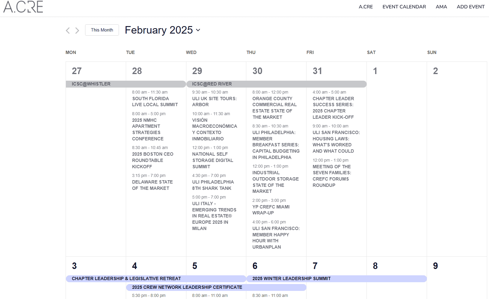Open YP CREFC Miami Wrap-Up event
489x299 pixels.
271,210
